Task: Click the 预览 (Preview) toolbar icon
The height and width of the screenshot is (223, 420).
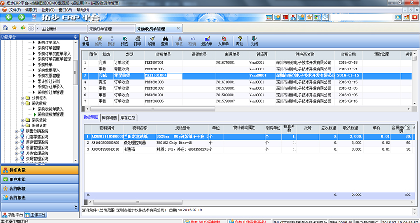Action: [x=125, y=41]
